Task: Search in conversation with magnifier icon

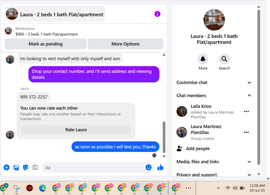Action: [x=224, y=59]
